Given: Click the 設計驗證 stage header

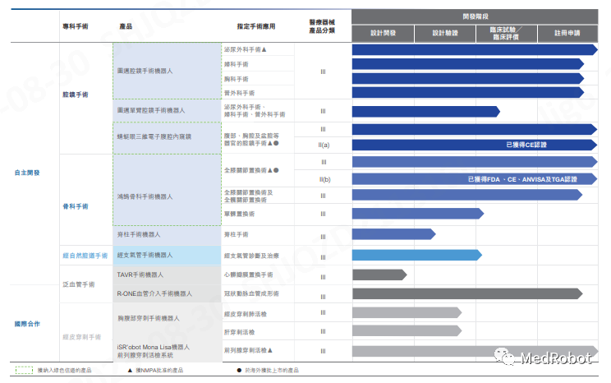Looking at the screenshot, I should click(445, 33).
